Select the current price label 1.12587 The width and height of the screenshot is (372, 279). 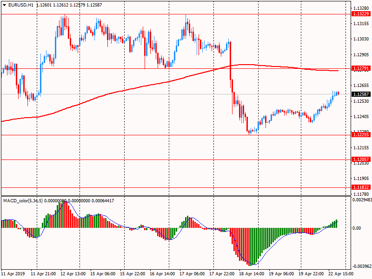click(361, 94)
